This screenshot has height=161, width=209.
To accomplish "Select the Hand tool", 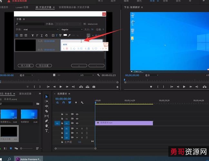I will coord(46,126).
